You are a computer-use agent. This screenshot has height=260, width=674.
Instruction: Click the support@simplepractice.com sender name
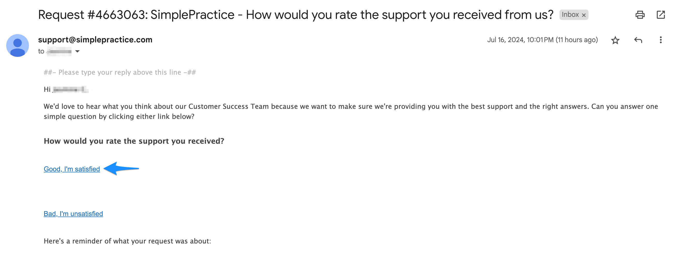coord(95,40)
